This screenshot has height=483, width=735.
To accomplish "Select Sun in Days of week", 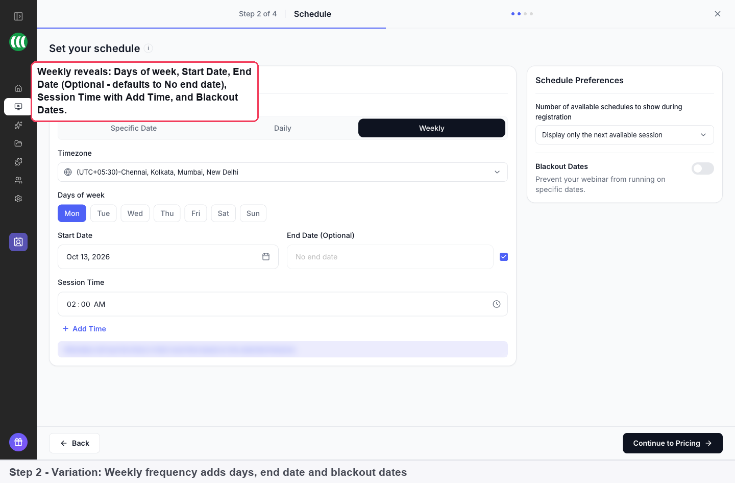I will click(x=253, y=213).
